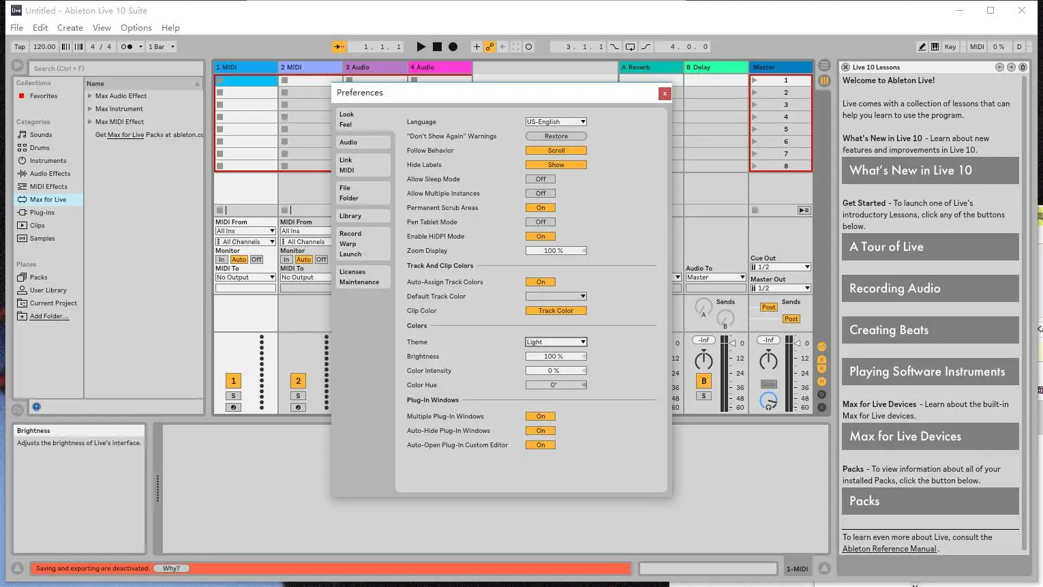Viewport: 1043px width, 587px height.
Task: Toggle the browser Preview headphone button
Action: [x=37, y=406]
